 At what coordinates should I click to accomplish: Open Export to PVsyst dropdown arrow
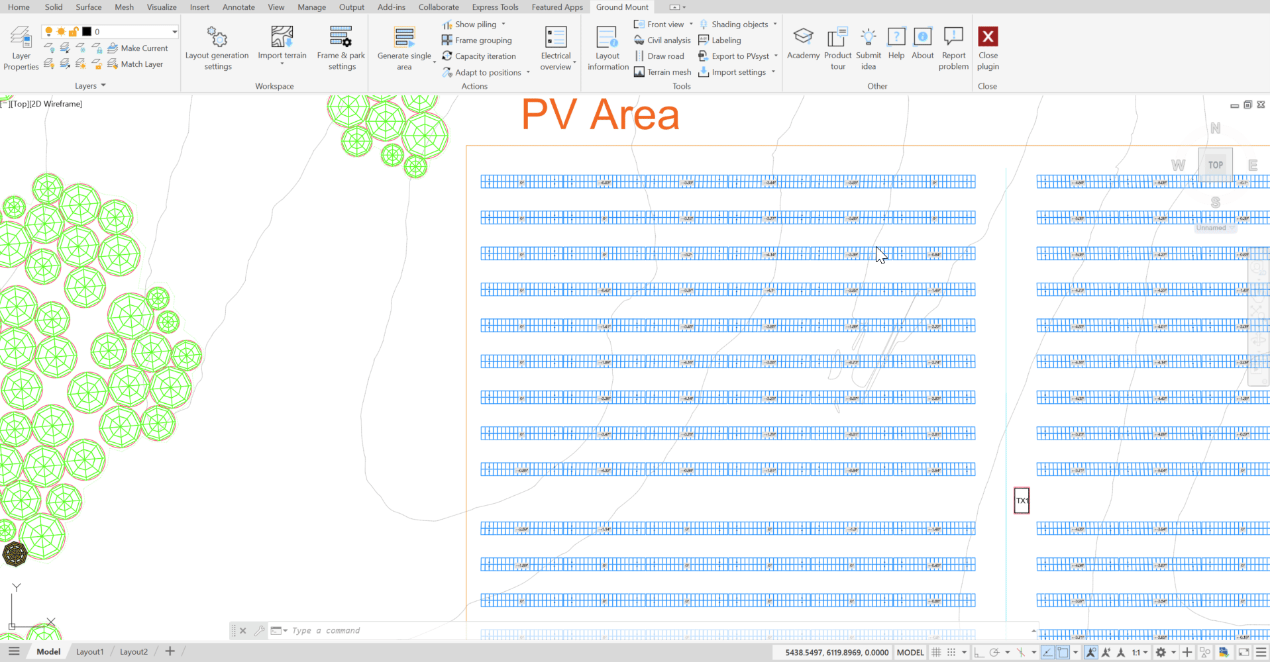(x=776, y=56)
